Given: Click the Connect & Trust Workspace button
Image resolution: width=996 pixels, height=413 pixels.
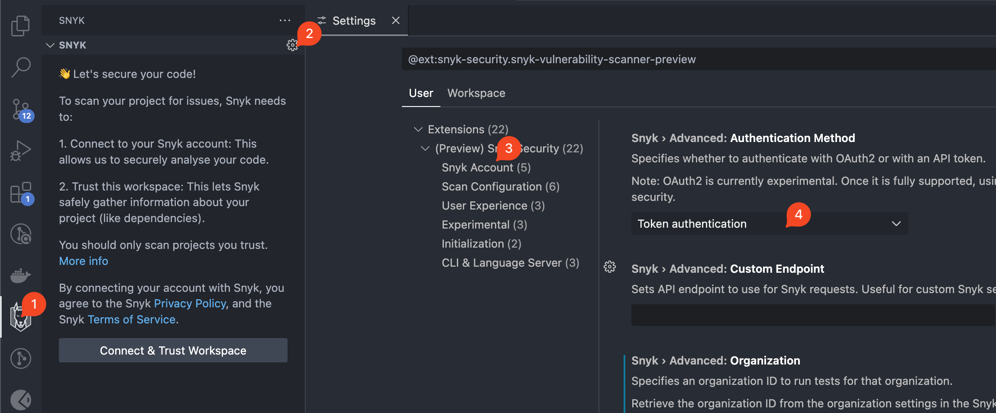Looking at the screenshot, I should (173, 350).
